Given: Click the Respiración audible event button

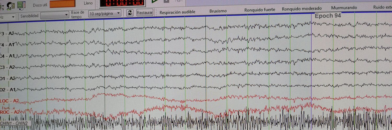Looking at the screenshot, I should (x=177, y=12).
